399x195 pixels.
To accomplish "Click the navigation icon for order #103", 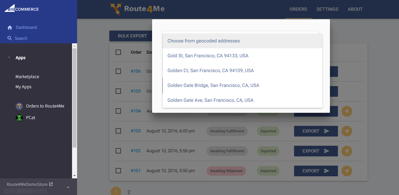I will tap(347, 131).
